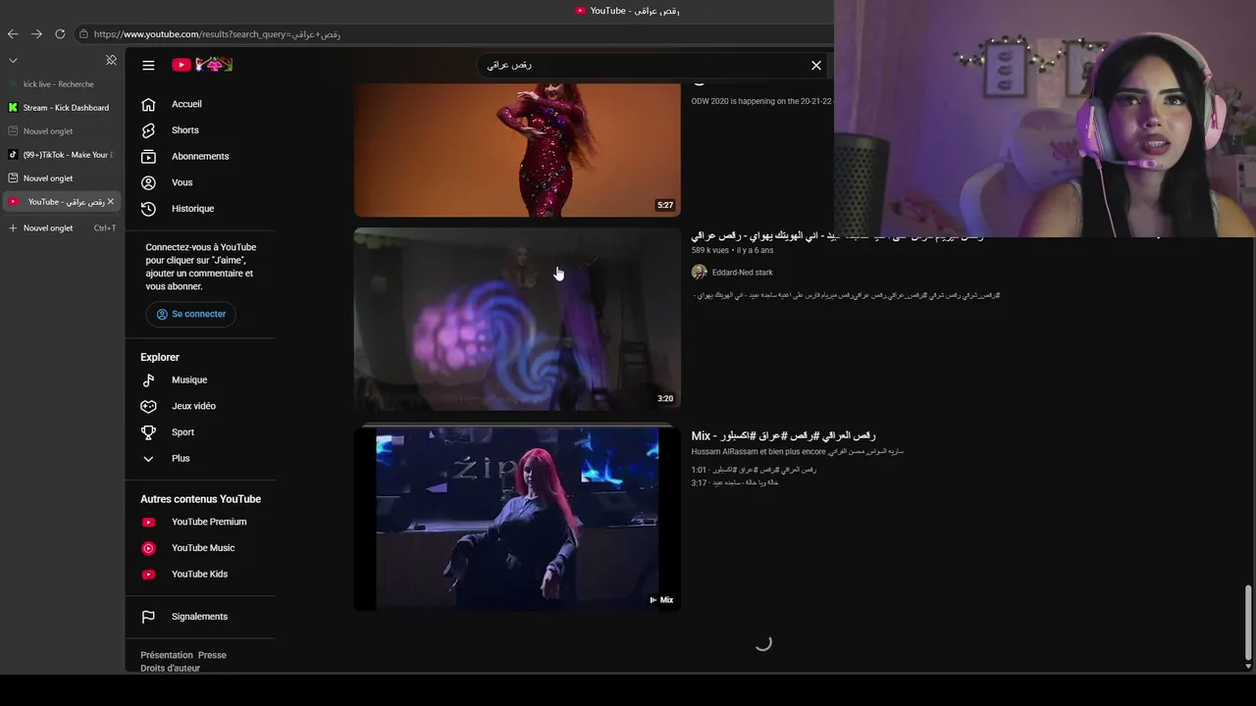Explore the 'Jeux vidéo' category
The image size is (1256, 706).
click(x=200, y=406)
